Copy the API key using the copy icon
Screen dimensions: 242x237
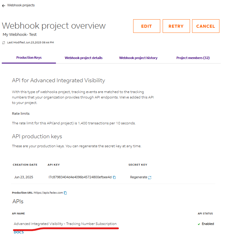114,177
